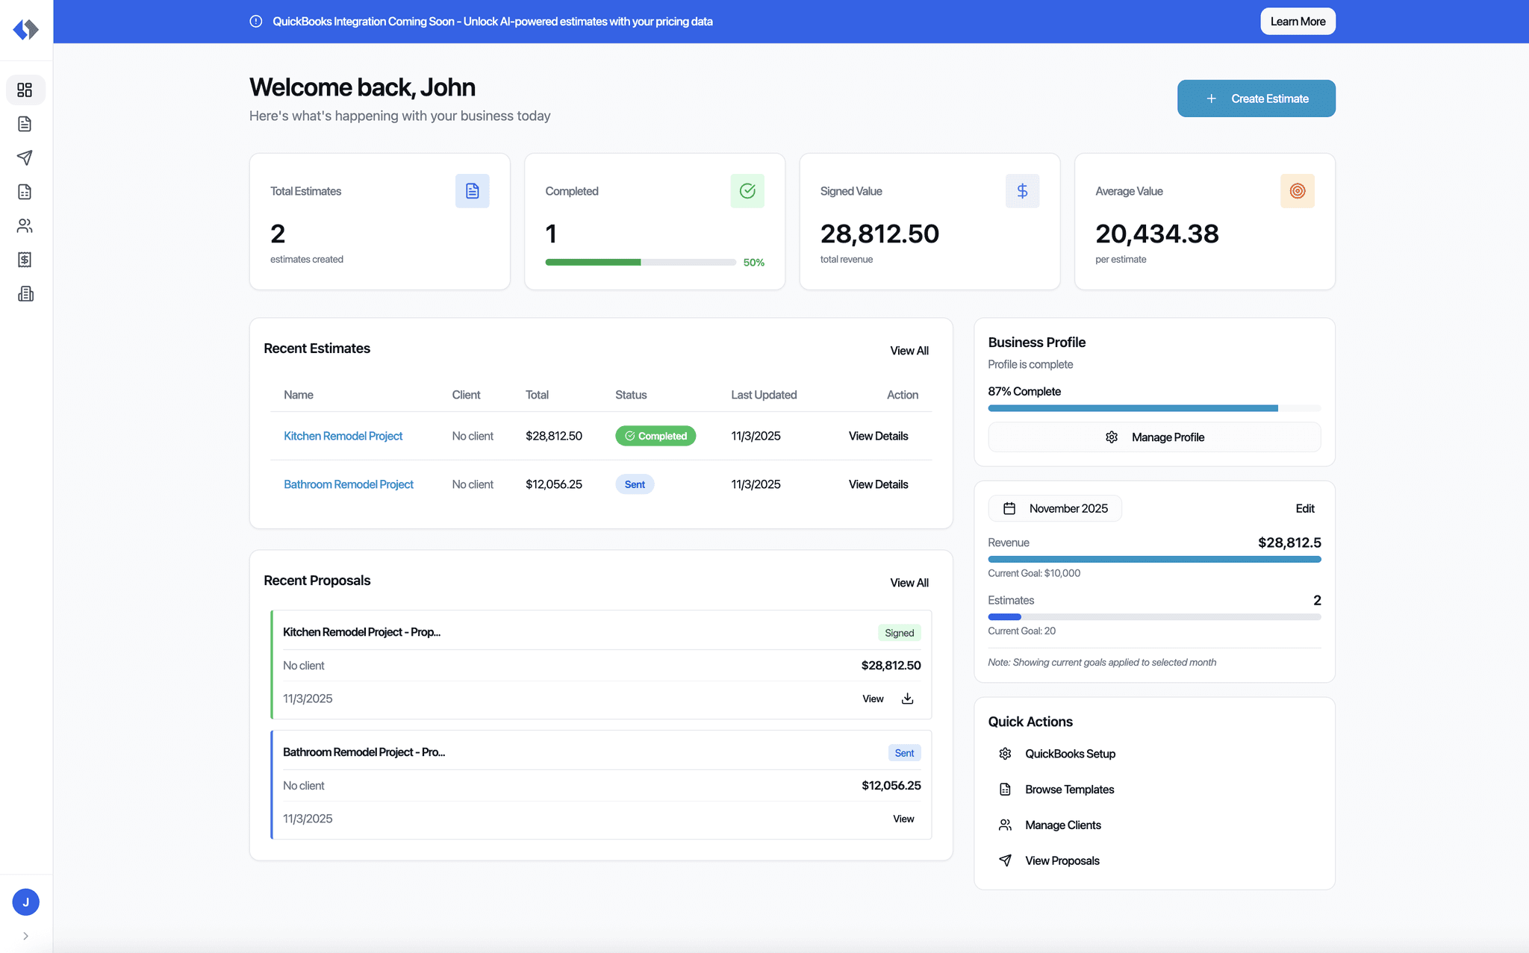Screen dimensions: 1529x953
Task: Open Kitchen Remodel Project estimate link
Action: 343,436
